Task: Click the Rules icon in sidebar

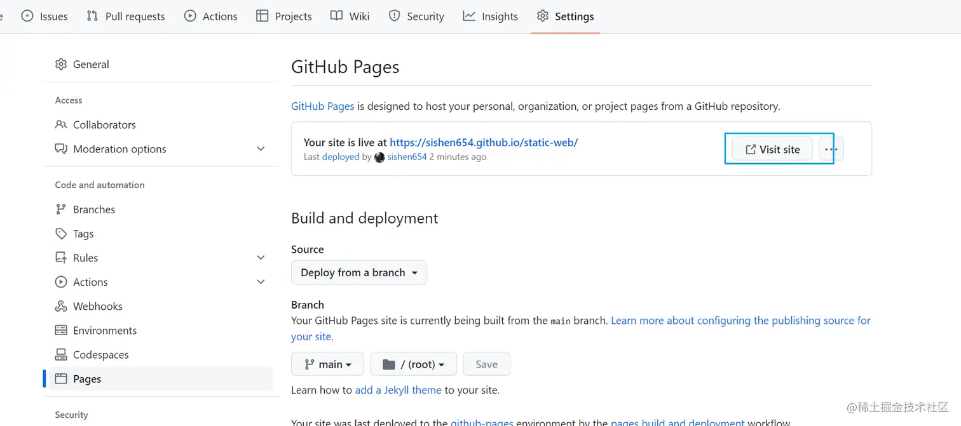Action: (61, 258)
